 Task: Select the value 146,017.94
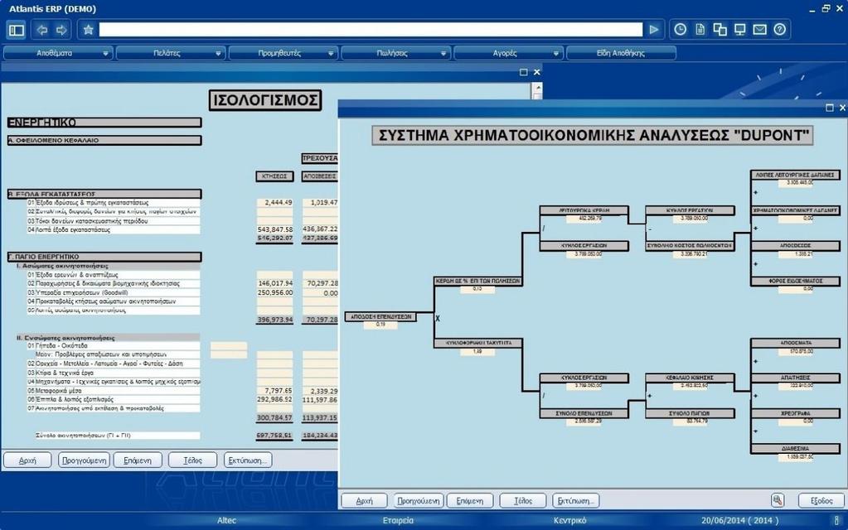274,283
